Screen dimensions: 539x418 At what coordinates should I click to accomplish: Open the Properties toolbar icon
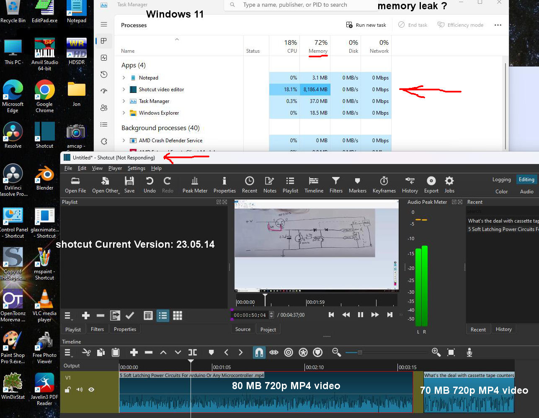[x=224, y=185]
